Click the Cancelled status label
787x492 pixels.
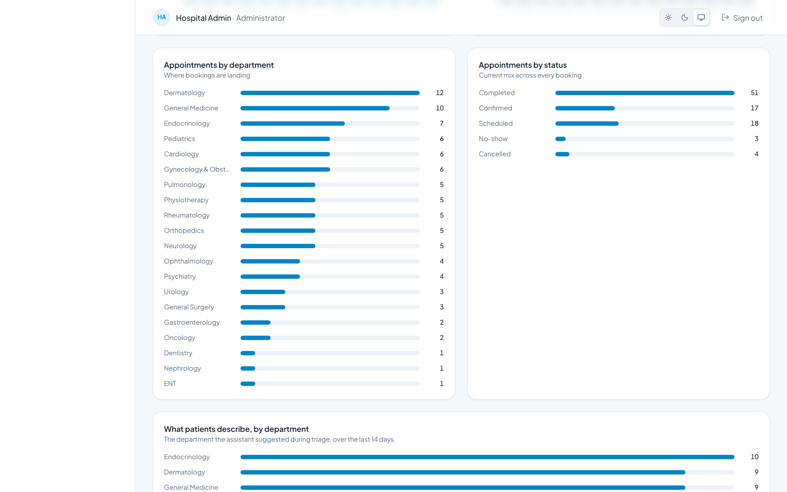(x=495, y=154)
